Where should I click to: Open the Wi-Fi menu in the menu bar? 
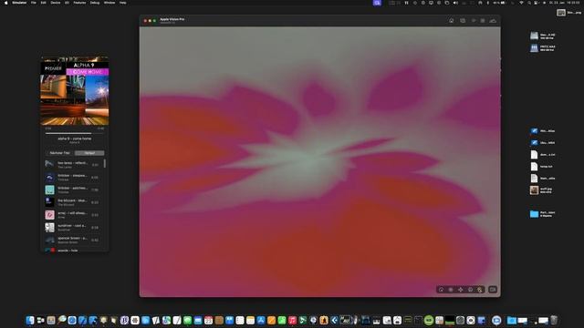click(x=521, y=3)
